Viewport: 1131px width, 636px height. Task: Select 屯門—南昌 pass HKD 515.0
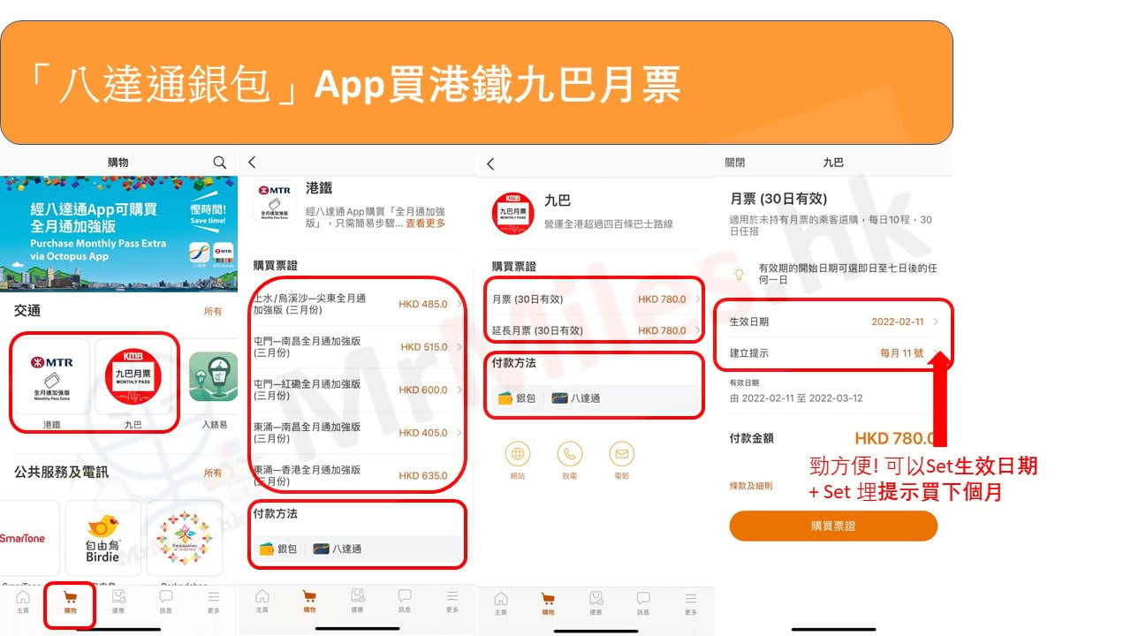pos(358,347)
